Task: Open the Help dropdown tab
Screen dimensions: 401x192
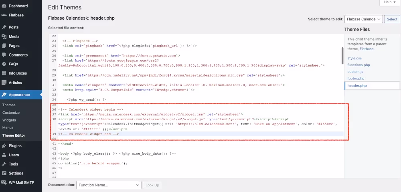Action: pos(389,2)
